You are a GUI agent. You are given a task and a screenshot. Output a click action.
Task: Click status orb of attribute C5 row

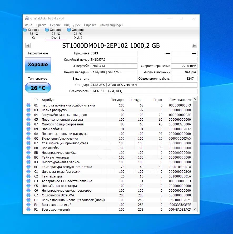point(28,186)
